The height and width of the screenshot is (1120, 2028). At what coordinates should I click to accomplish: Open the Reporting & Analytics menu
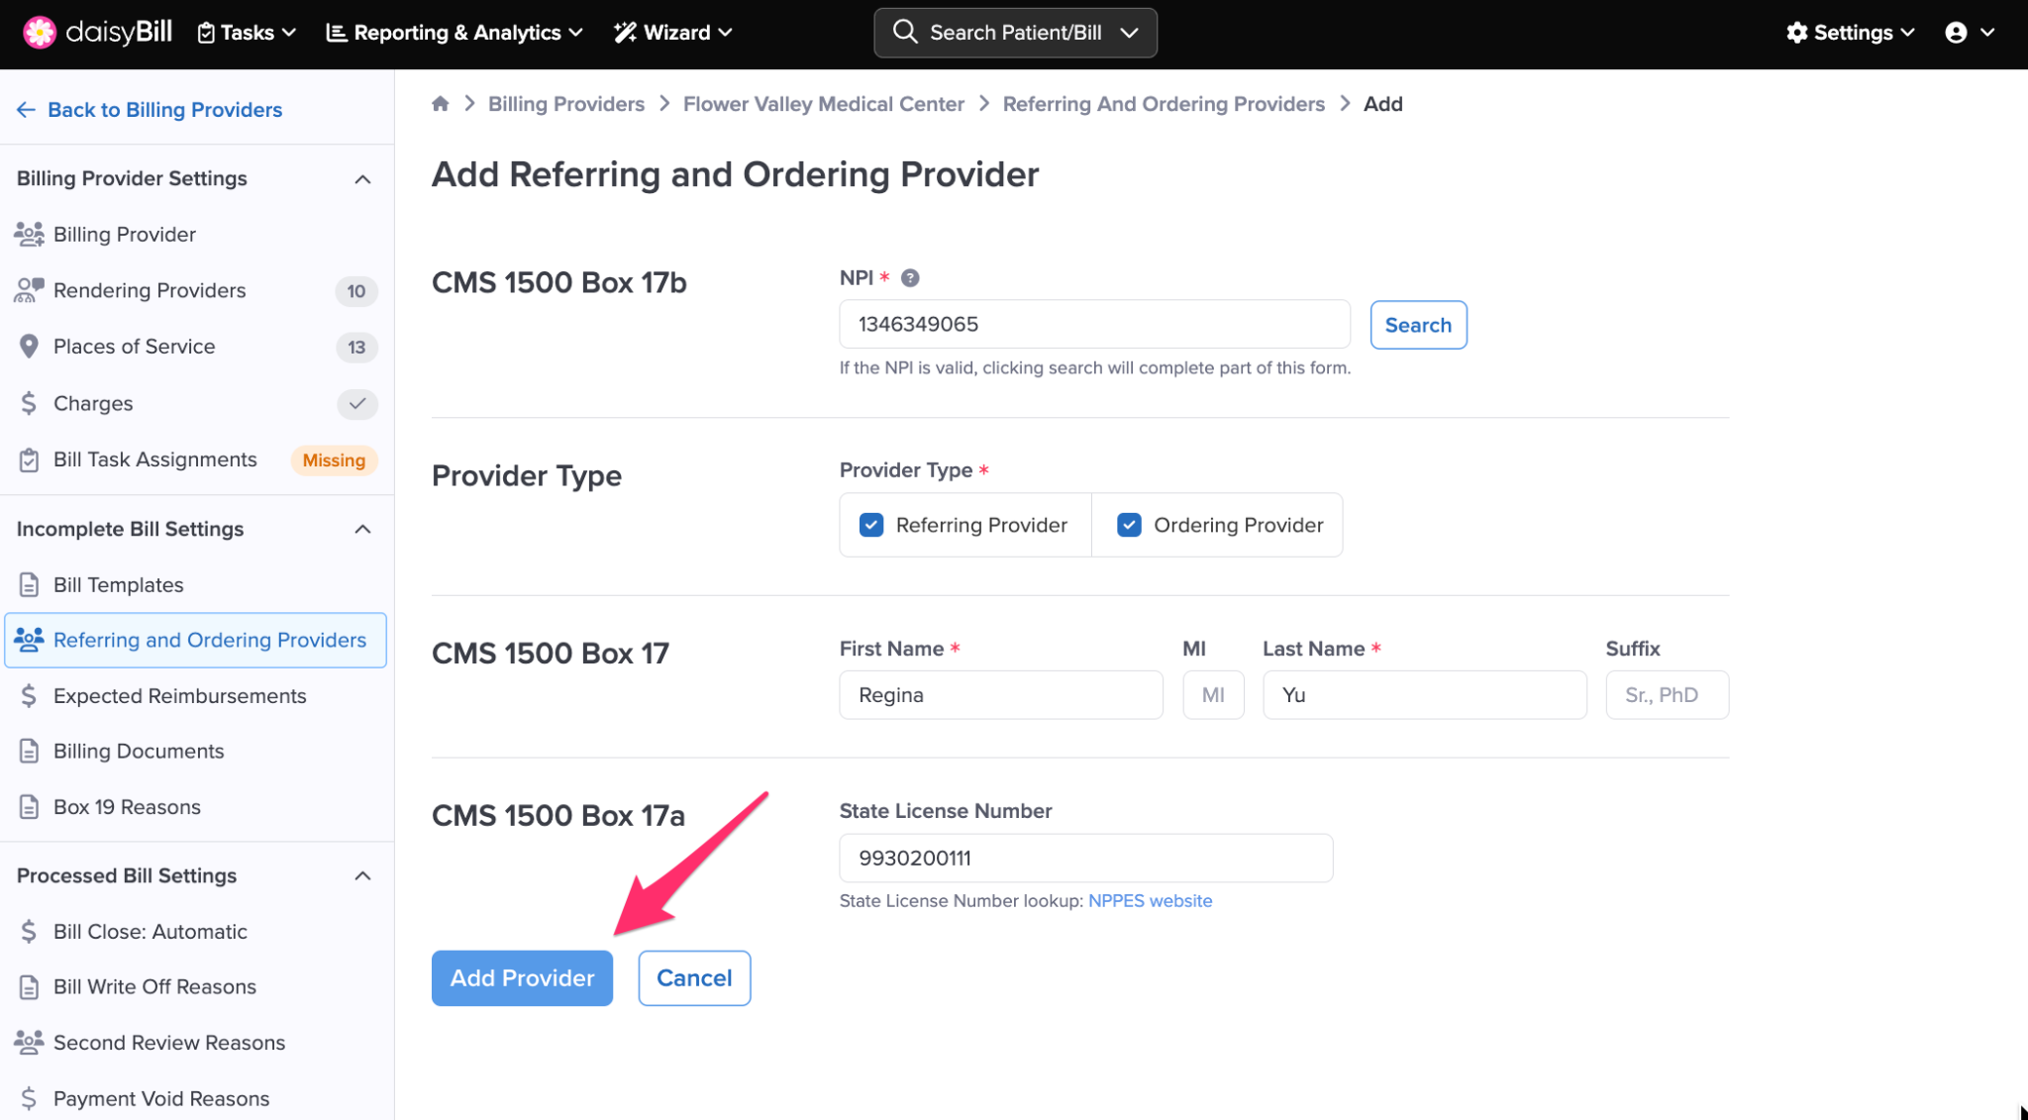455,33
